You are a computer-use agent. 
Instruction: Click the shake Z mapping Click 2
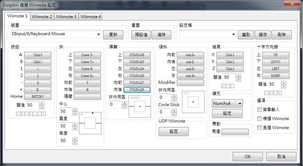tap(230, 69)
